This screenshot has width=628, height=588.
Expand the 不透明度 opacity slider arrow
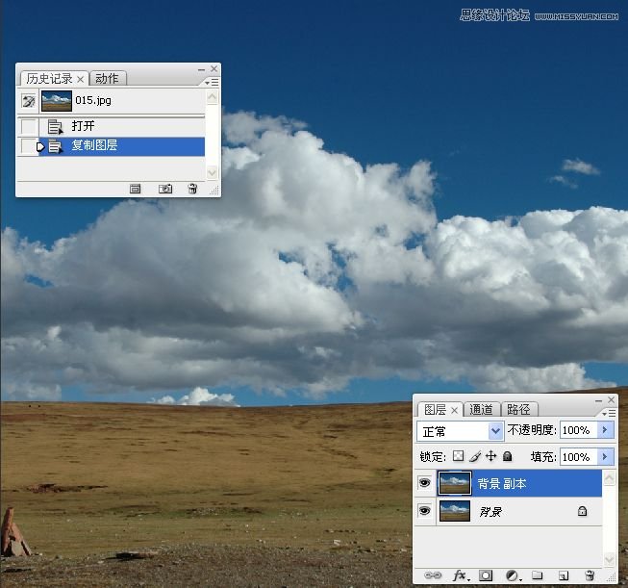coord(605,430)
